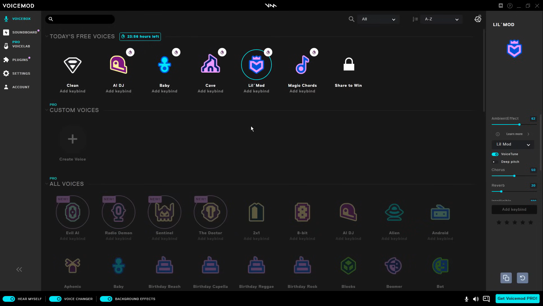
Task: Disable the Voice Changer toggle
Action: coord(56,299)
